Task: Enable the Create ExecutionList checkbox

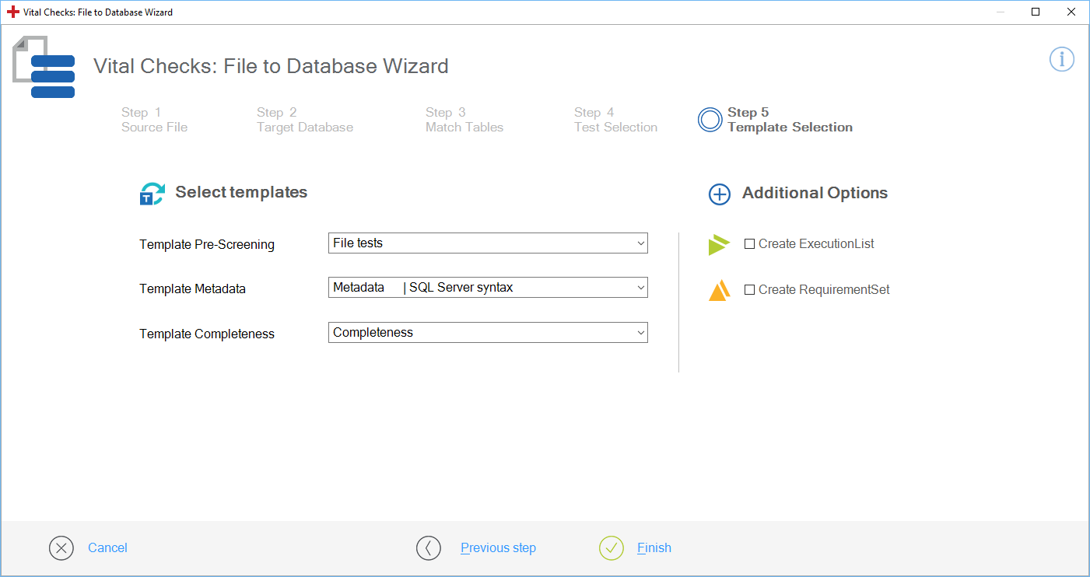Action: coord(750,244)
